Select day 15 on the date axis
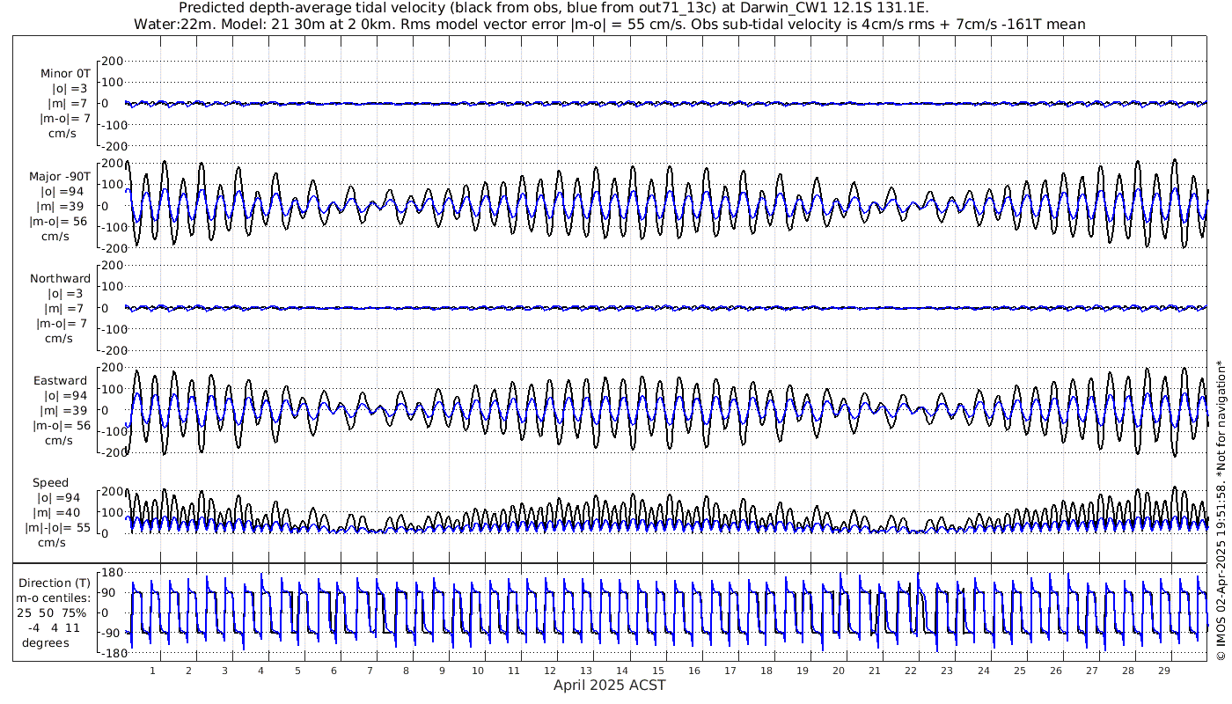1232x704 pixels. (x=658, y=671)
